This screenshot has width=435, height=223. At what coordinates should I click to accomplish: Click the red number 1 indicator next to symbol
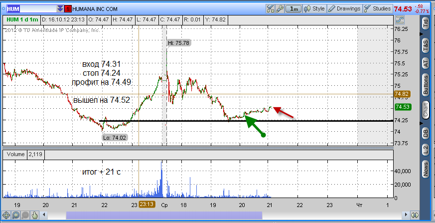[x=68, y=9]
